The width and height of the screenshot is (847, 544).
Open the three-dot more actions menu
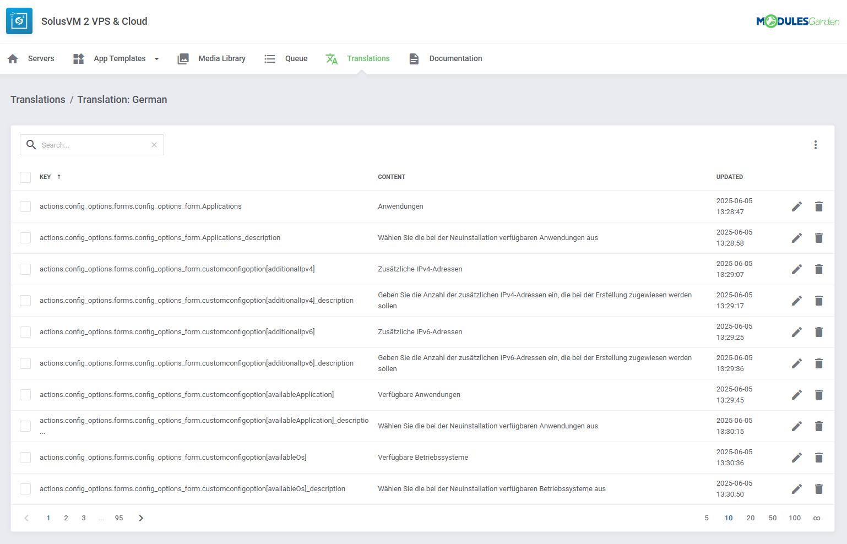(x=815, y=145)
